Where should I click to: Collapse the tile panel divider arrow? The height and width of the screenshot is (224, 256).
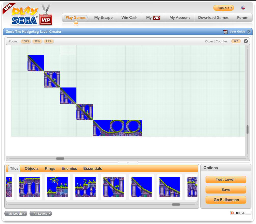pyautogui.click(x=128, y=163)
